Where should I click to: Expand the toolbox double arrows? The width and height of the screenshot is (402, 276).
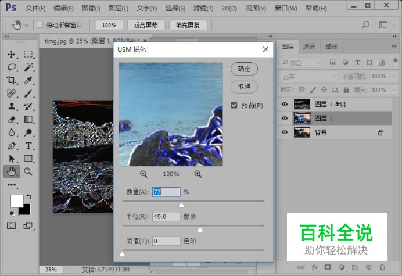pos(7,37)
